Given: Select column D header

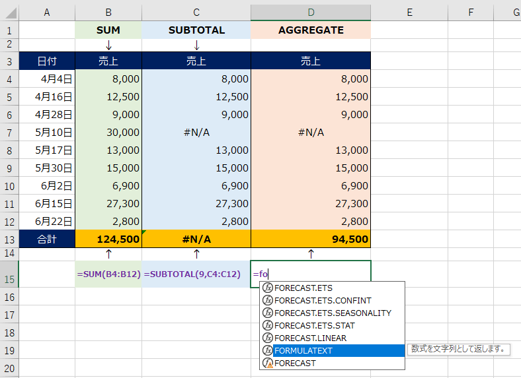Looking at the screenshot, I should coord(311,12).
